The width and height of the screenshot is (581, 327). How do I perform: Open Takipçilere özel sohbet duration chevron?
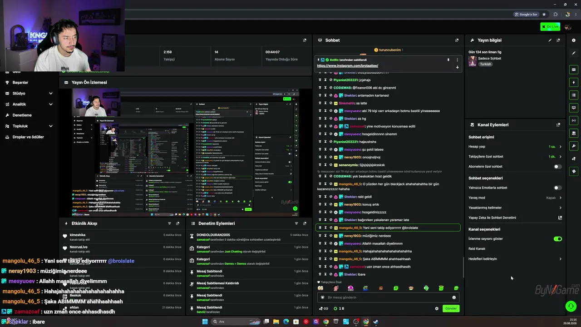point(560,157)
